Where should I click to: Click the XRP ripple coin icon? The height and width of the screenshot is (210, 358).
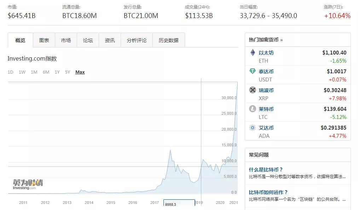253,90
